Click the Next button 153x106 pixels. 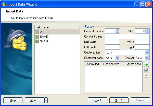tap(119, 100)
